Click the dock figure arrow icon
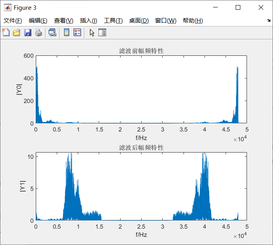 tap(269, 20)
